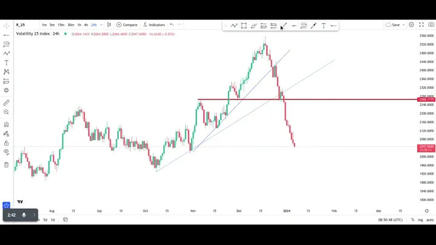This screenshot has height=245, width=436.
Task: Switch to the 30m timeframe
Action: point(71,25)
